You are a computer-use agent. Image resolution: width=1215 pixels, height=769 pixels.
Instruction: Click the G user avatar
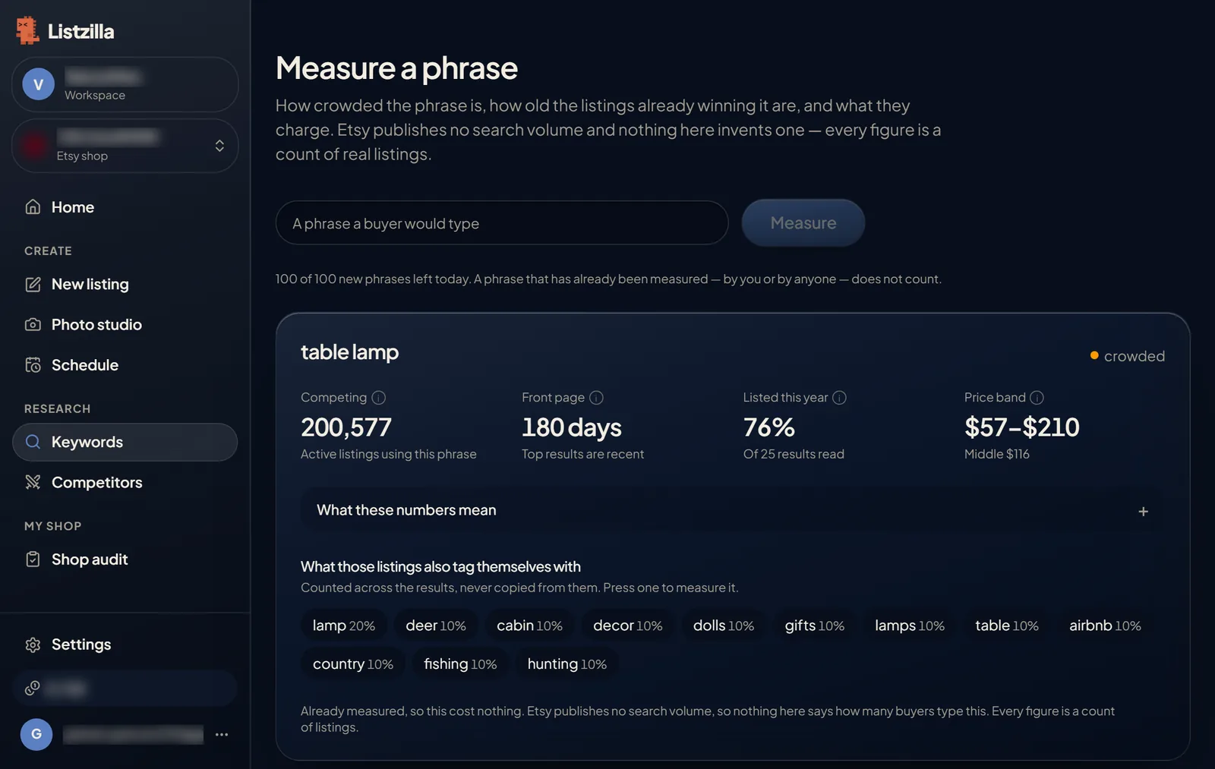[x=36, y=735]
